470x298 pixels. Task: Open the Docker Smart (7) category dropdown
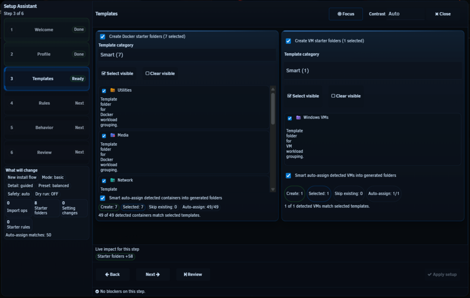click(187, 55)
